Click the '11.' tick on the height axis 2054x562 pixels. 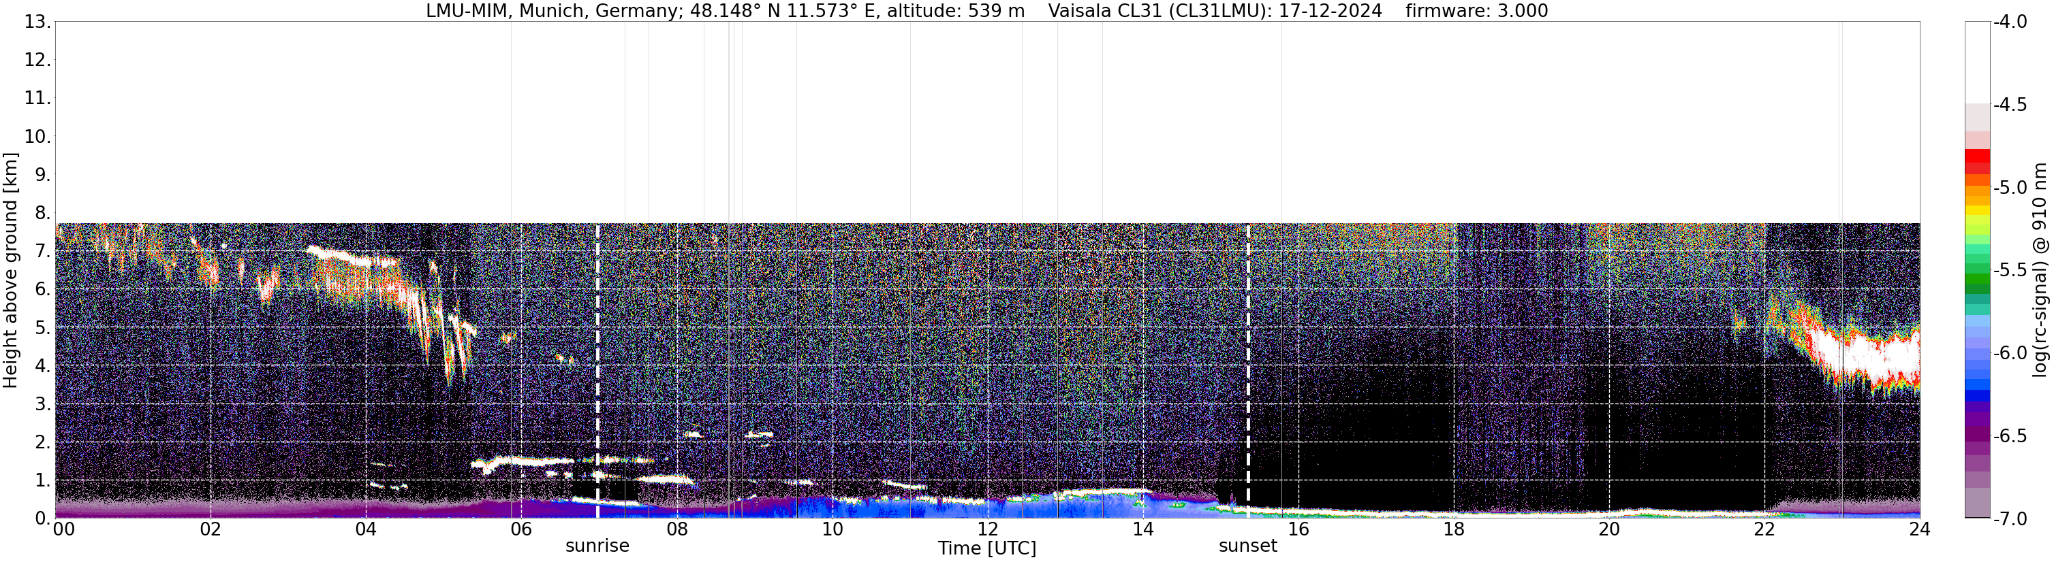point(37,98)
